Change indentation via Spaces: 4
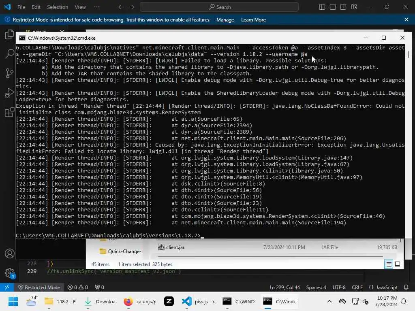This screenshot has width=415, height=311. (316, 288)
